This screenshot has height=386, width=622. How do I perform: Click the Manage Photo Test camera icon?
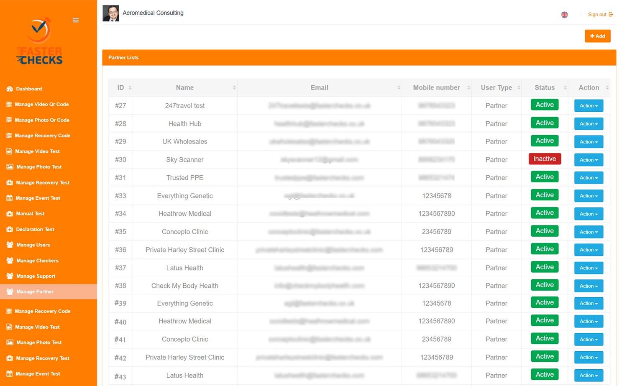click(9, 166)
